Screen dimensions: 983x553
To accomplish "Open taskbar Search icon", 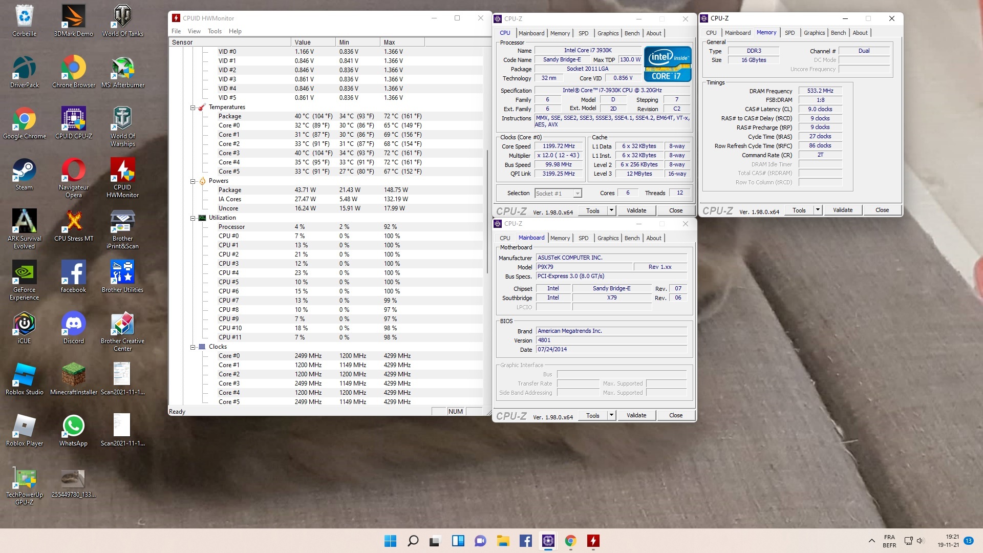I will 413,541.
